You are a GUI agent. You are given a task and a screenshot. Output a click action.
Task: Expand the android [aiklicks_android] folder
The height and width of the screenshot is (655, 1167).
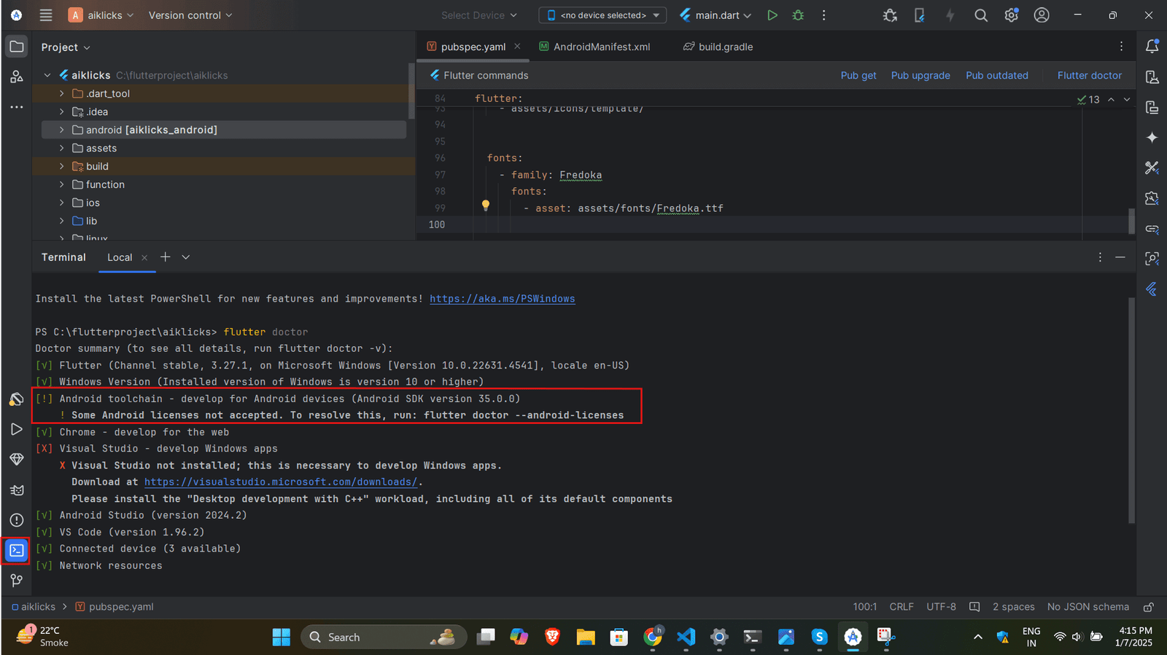(x=62, y=130)
